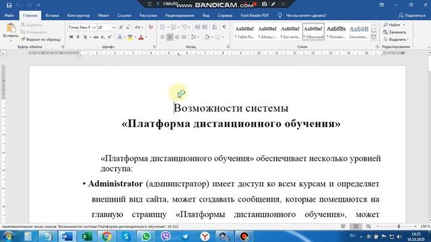This screenshot has height=242, width=431.
Task: Click the borders icon
Action: (x=218, y=37)
